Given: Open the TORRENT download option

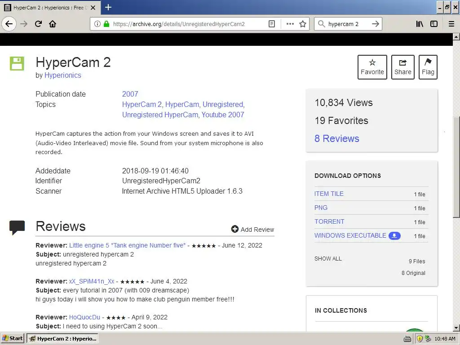Looking at the screenshot, I should coord(329,221).
